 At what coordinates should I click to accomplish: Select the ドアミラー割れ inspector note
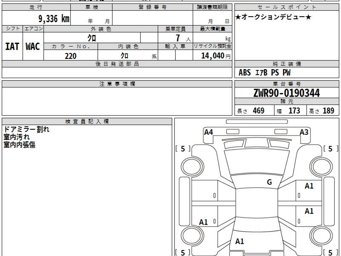[27, 130]
